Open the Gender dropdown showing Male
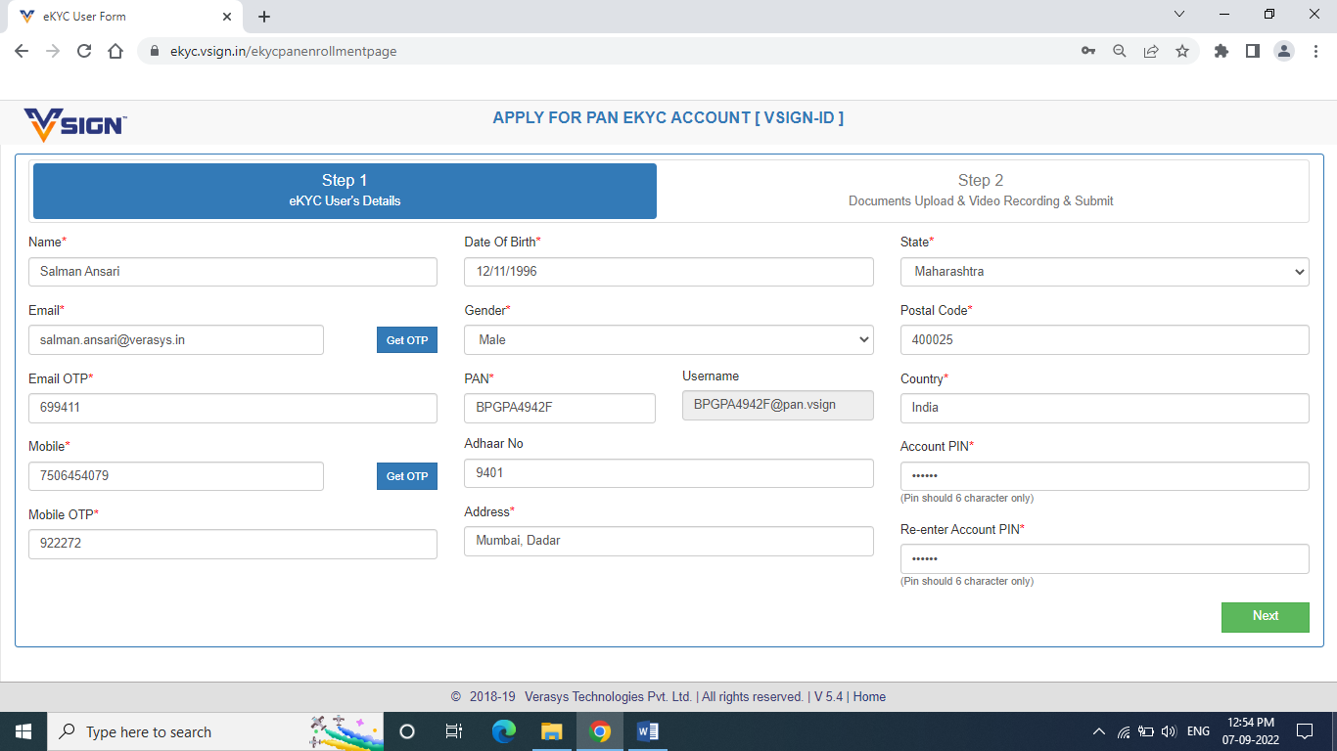The image size is (1337, 751). pyautogui.click(x=668, y=340)
